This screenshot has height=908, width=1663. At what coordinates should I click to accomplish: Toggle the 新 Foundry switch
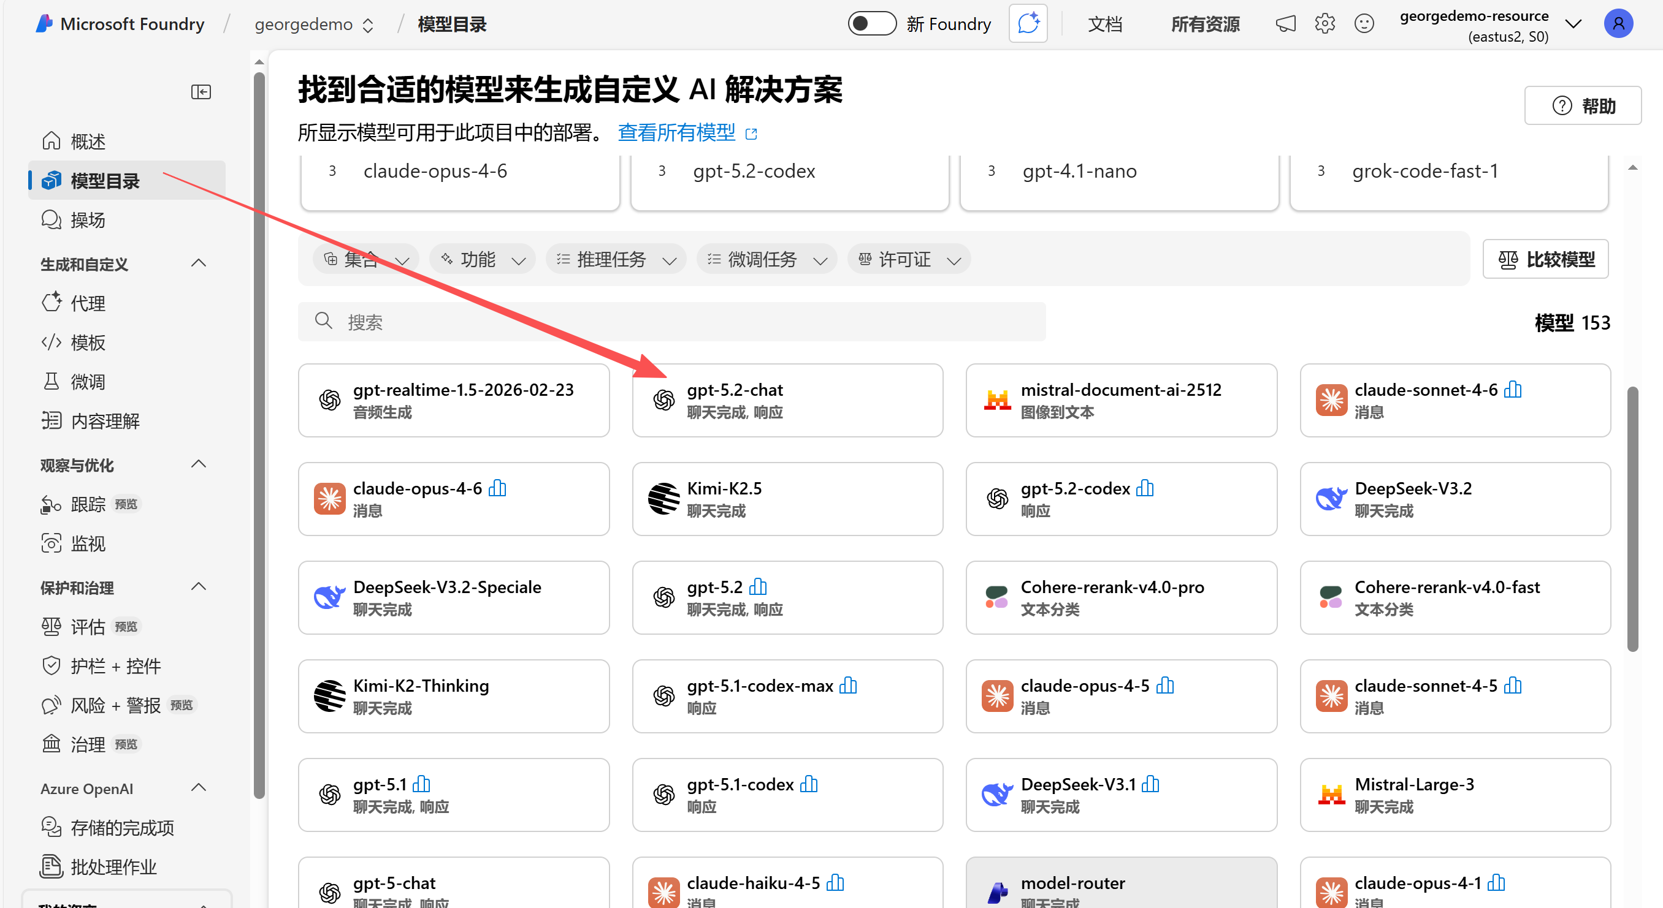tap(871, 24)
